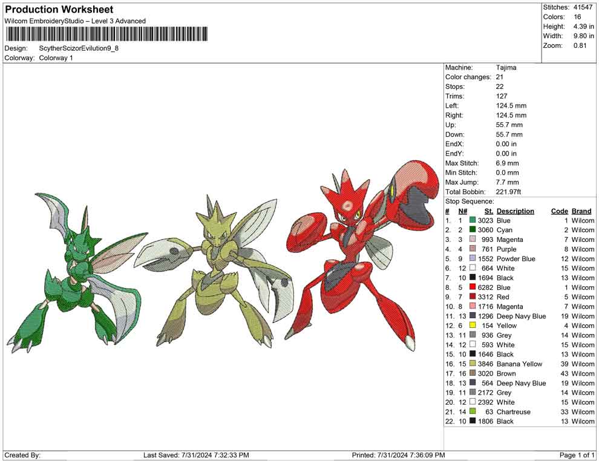Screen dimensions: 599x461
Task: Click the Width value 9.80 in
Action: [x=584, y=36]
